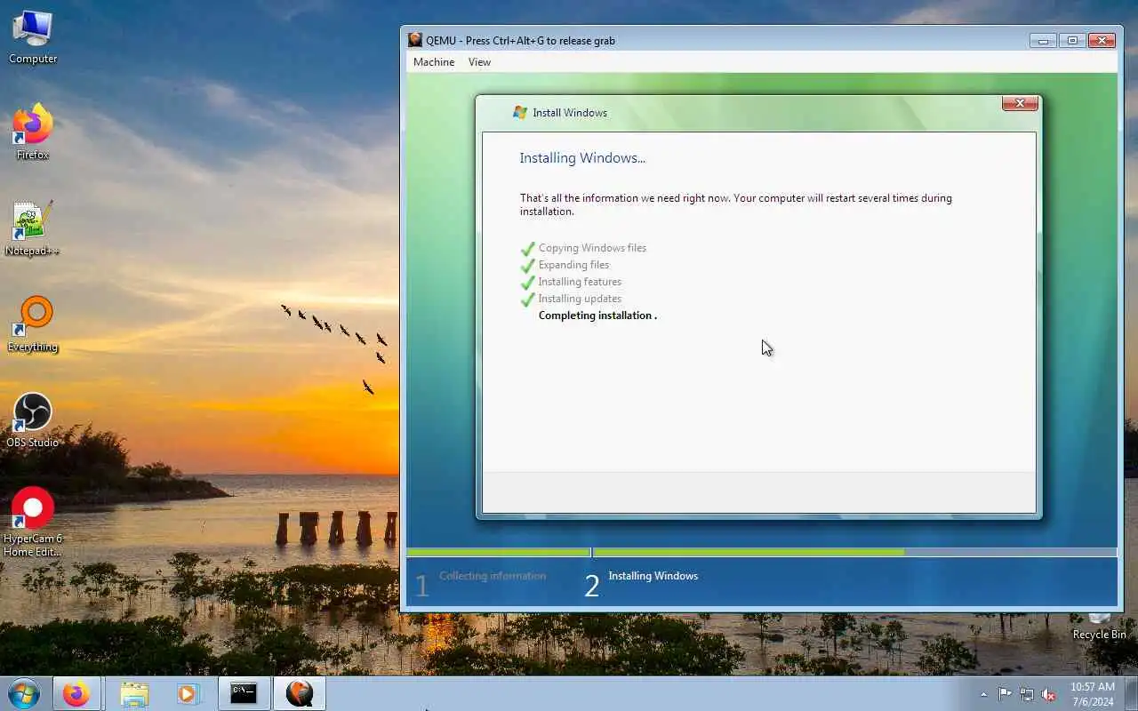The height and width of the screenshot is (711, 1138).
Task: Click the 'Copying Windows files' step
Action: coord(592,248)
